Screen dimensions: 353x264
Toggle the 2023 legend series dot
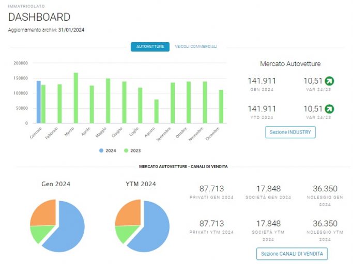(x=126, y=151)
